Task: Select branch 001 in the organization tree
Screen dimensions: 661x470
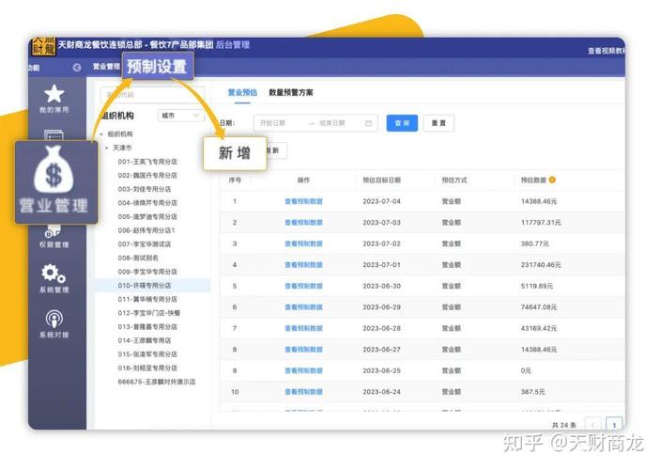Action: 147,162
